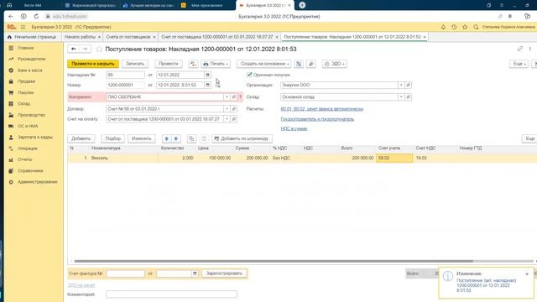Open the Контрагент ПАО СБЕРБАНК card icon
Viewport: 537px width, 302px height.
pyautogui.click(x=233, y=97)
